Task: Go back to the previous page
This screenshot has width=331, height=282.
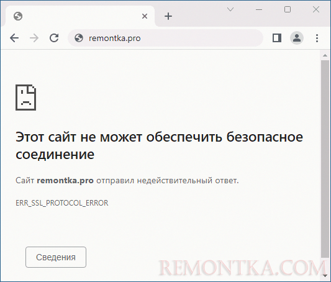Action: click(14, 39)
